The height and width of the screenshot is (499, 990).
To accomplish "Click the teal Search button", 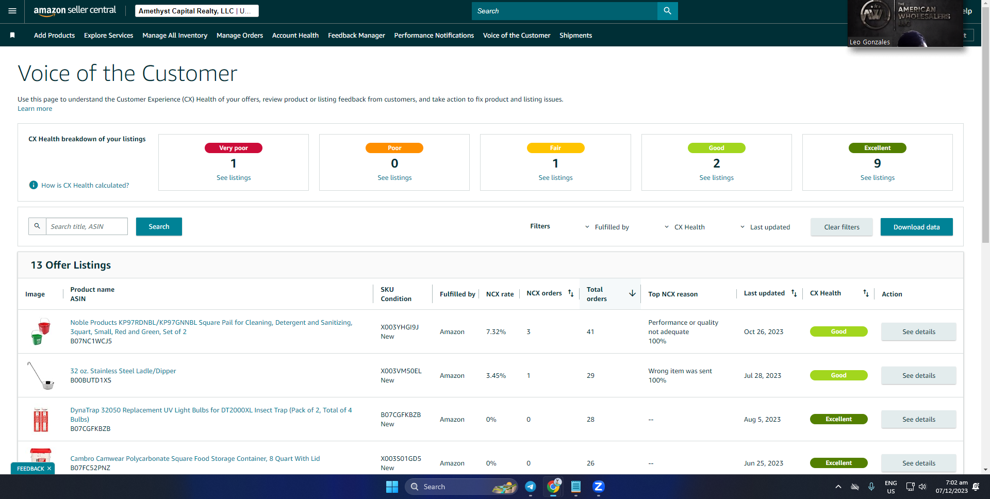I will (159, 226).
